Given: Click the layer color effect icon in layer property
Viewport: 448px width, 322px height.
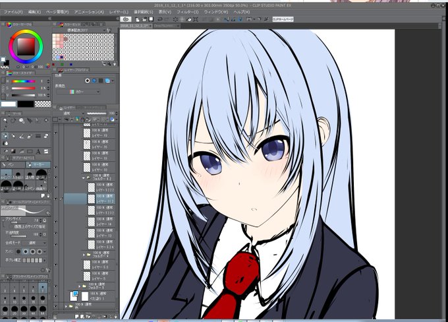Looking at the screenshot, I should 107,80.
